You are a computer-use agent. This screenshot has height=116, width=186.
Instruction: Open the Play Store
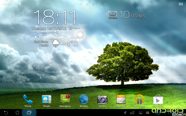[158, 101]
